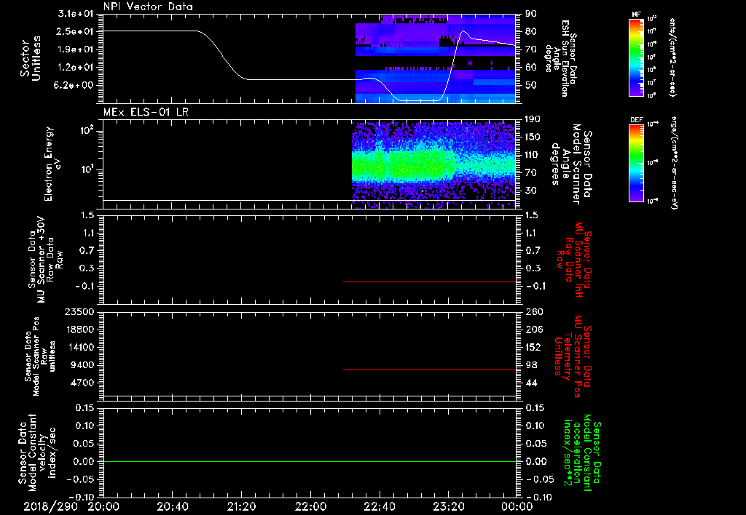Click the "ergs/(cm**2-sr-sec-eV)" colorbar units label

click(x=674, y=162)
